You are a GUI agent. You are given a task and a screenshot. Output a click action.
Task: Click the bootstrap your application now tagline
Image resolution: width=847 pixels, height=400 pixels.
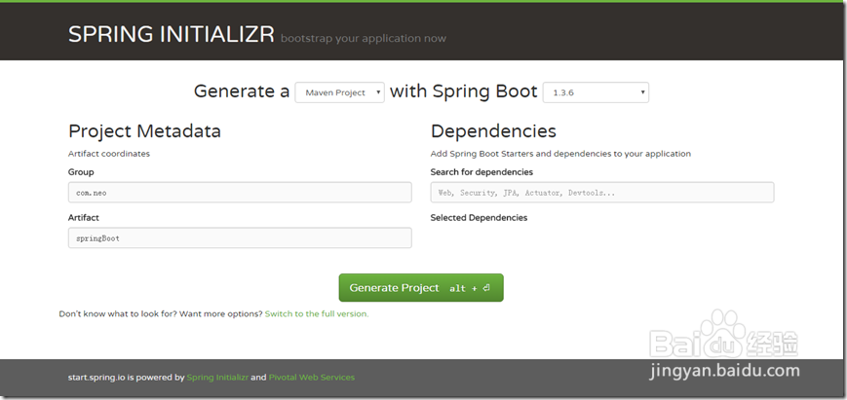pyautogui.click(x=363, y=39)
